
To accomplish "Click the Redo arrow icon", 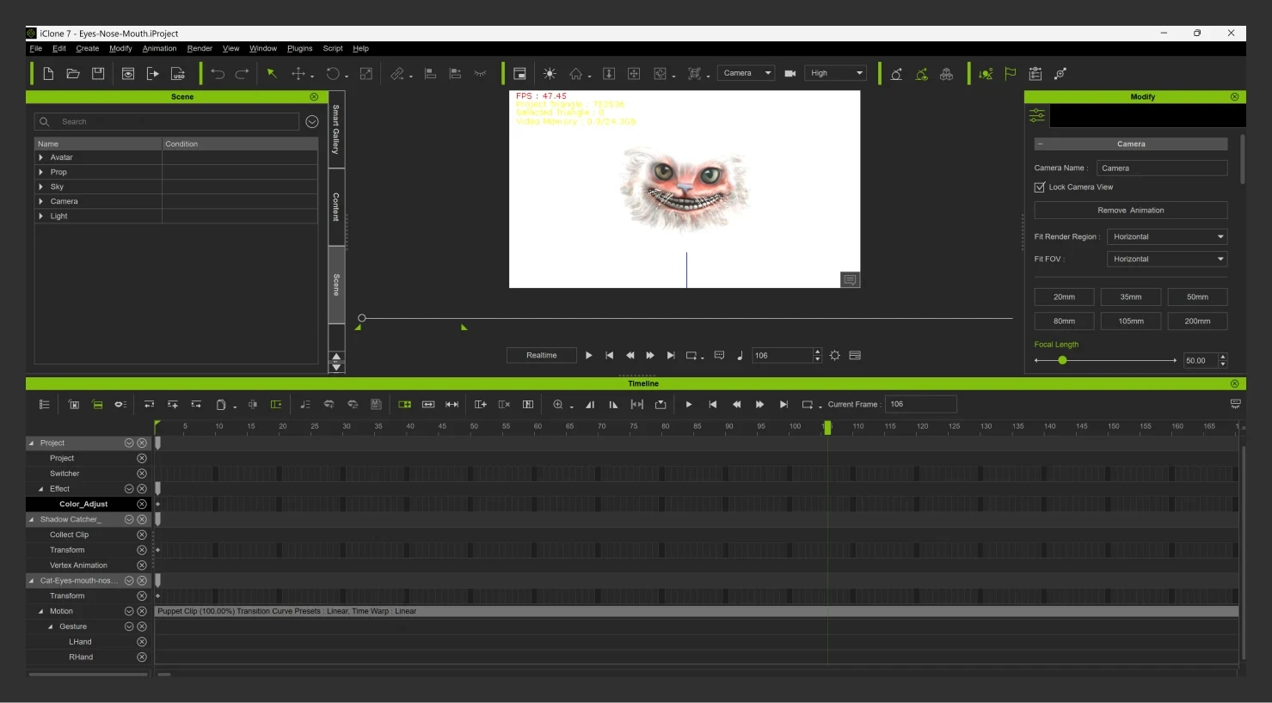I will (x=243, y=74).
